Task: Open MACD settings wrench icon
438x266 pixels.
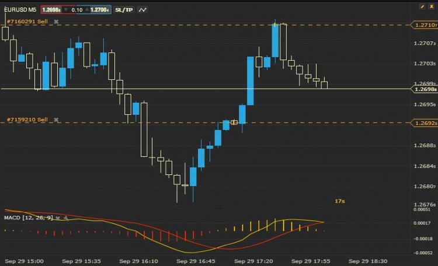Action: [x=66, y=218]
